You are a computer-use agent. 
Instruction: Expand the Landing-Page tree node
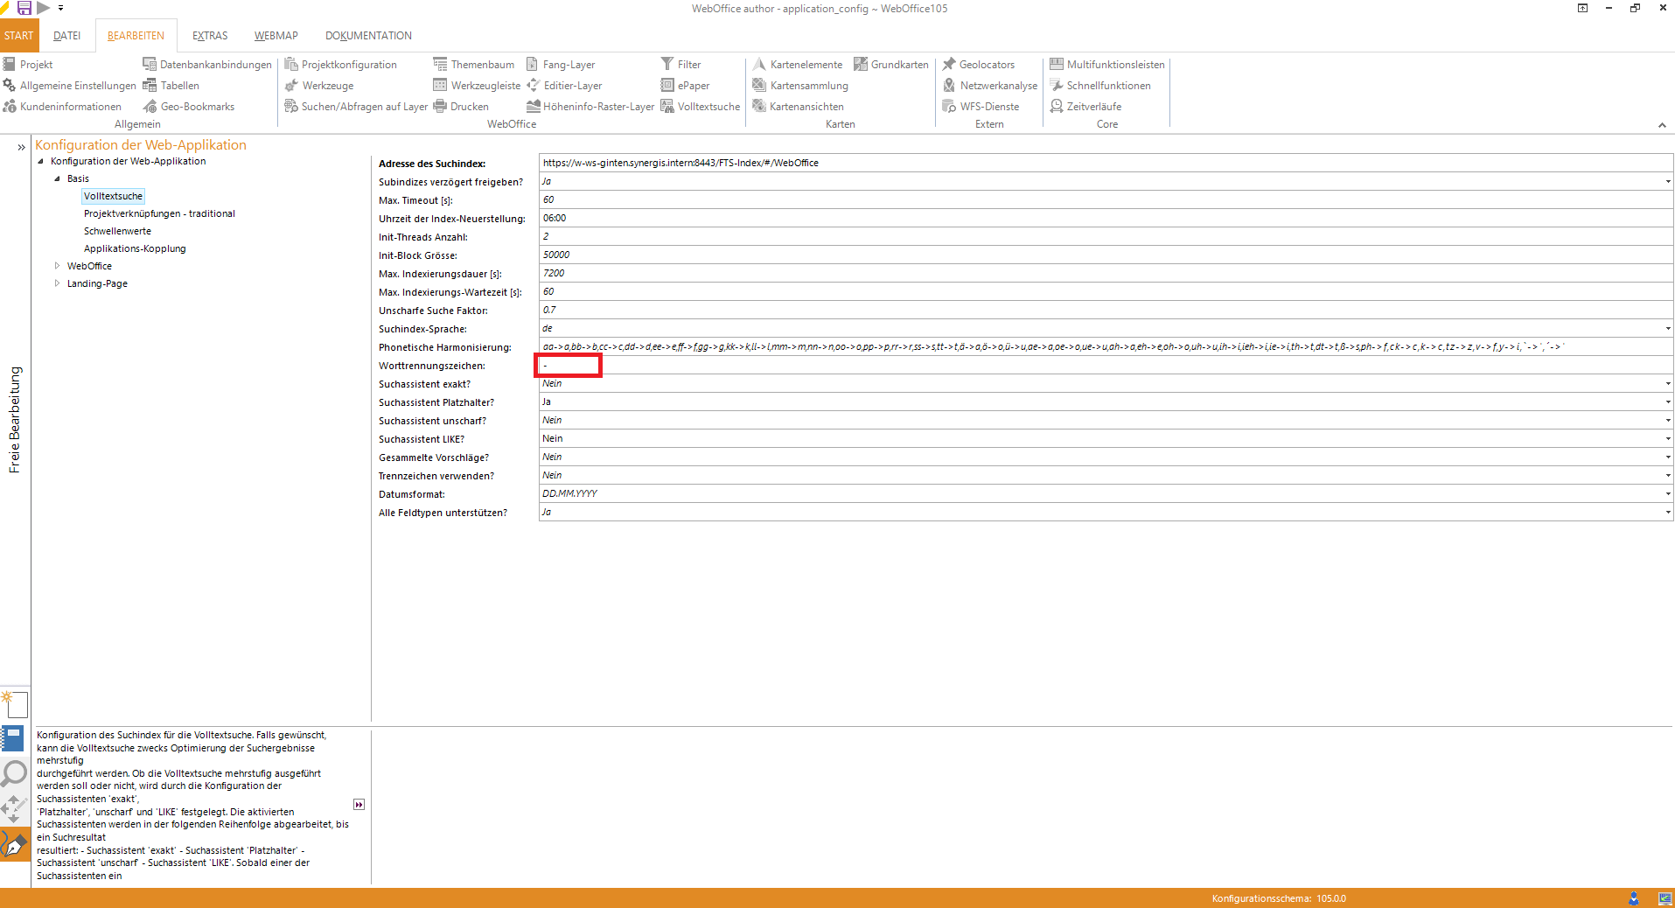coord(58,283)
